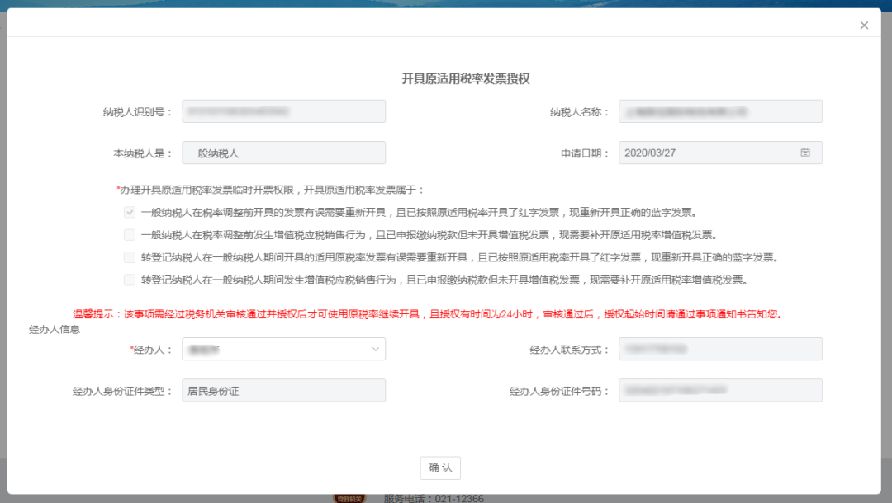
Task: Check 转登记纳税人 发生增值税应税销售行为 option
Action: click(x=130, y=280)
